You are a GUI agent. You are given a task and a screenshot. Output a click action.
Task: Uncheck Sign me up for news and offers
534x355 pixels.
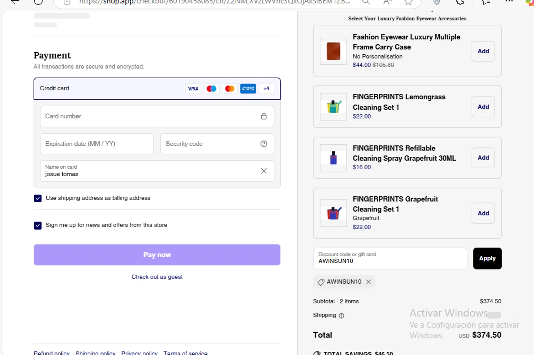click(38, 225)
